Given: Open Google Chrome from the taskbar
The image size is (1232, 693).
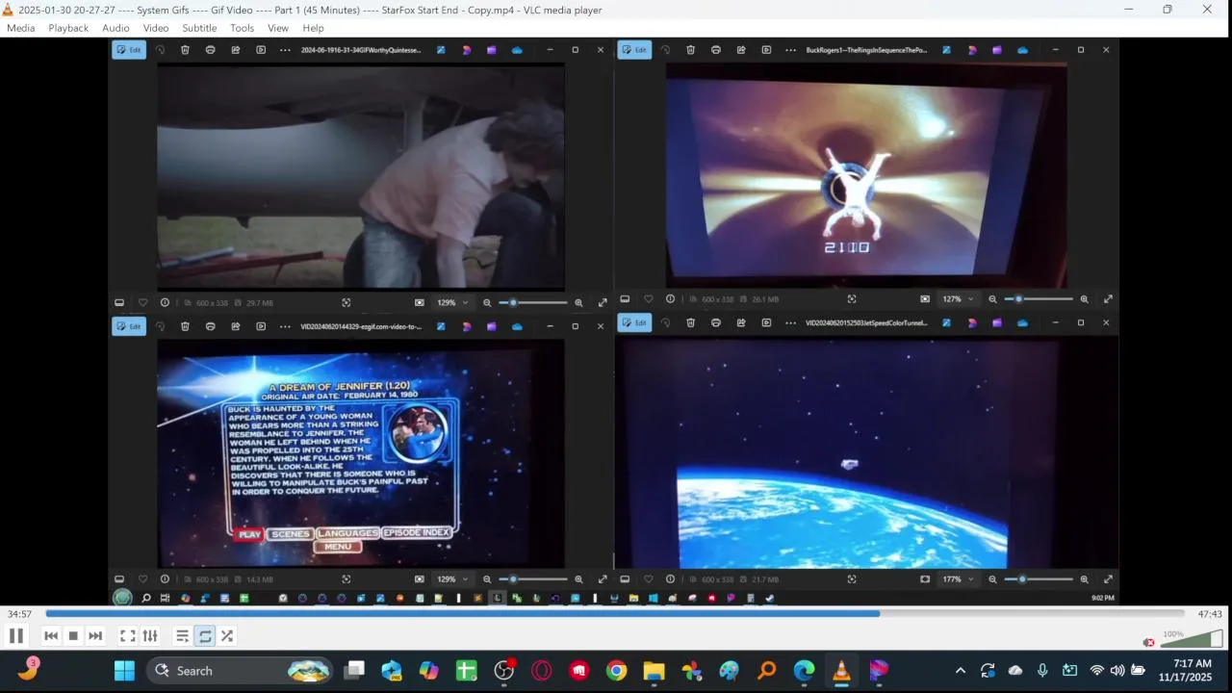Looking at the screenshot, I should coord(617,671).
